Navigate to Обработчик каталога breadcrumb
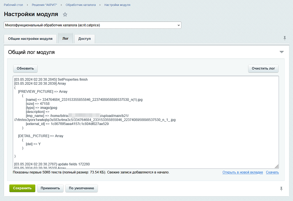Image resolution: width=293 pixels, height=201 pixels. pyautogui.click(x=81, y=5)
